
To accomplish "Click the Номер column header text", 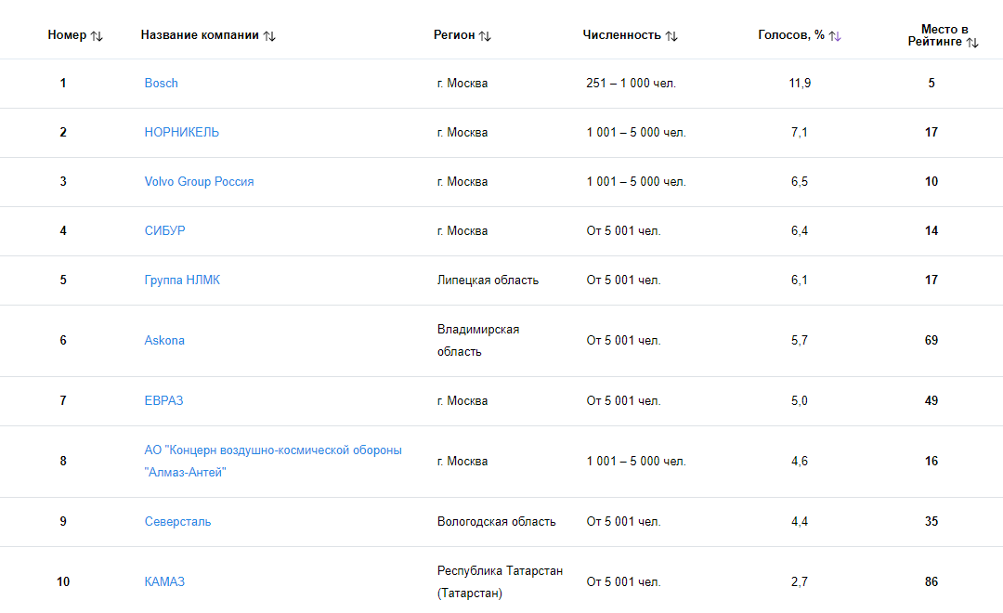I will (x=67, y=34).
